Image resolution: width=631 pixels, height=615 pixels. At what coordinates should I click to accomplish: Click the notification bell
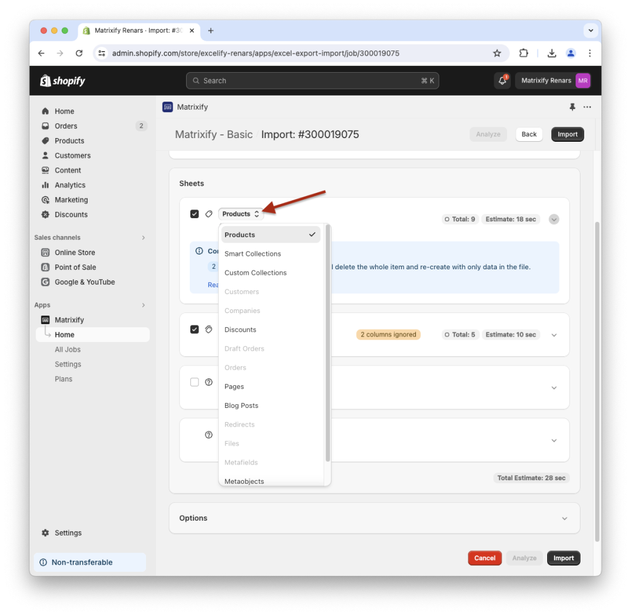pos(502,80)
